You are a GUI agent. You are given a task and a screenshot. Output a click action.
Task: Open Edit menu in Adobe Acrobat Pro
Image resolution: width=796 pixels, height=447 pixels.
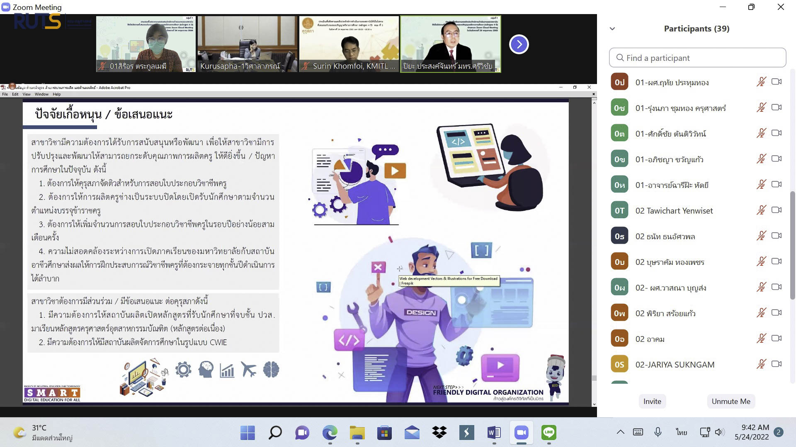coord(15,94)
